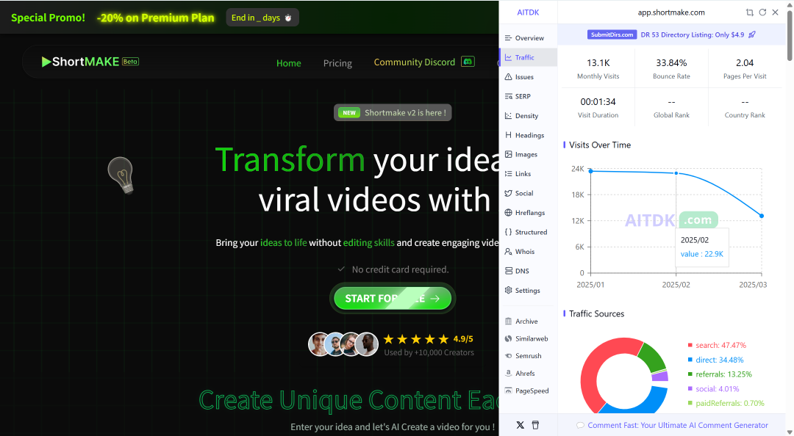Click the Hreflangs globe icon
The image size is (794, 436).
coord(509,212)
